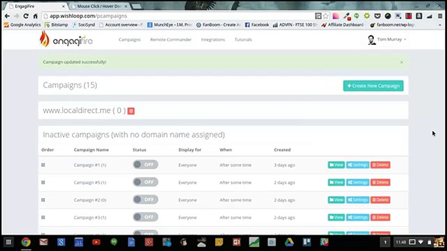
Task: Open YouTube from the shelf
Action: coord(96,242)
